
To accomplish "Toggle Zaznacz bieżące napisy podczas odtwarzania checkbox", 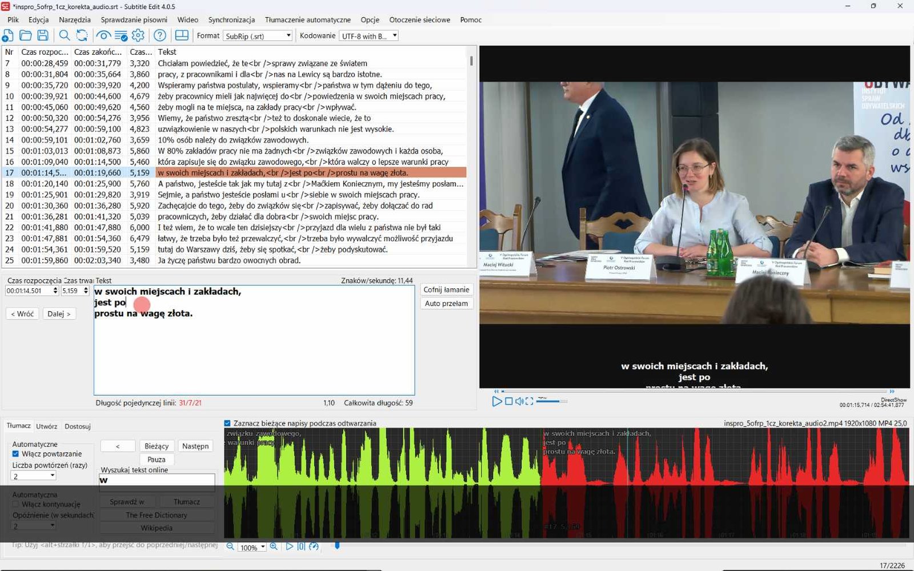I will click(x=227, y=423).
